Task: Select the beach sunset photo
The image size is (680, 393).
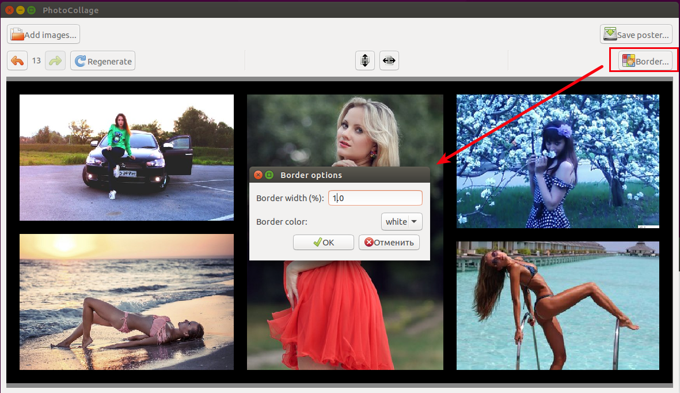Action: (127, 302)
